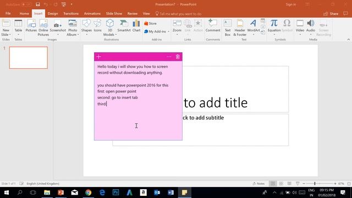Insert Pictures from the ribbon
Viewport: 352px width, 198px height.
pyautogui.click(x=31, y=26)
